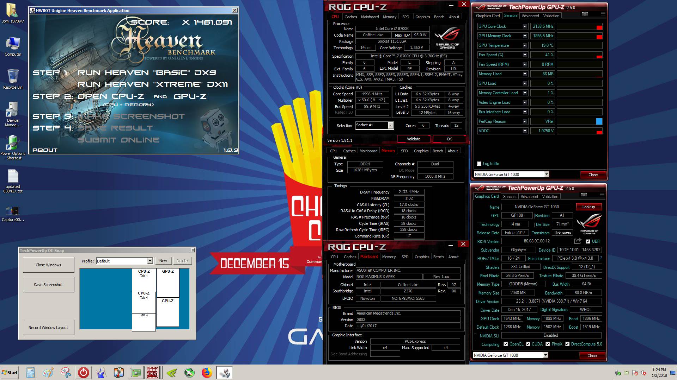Click the PerfCap Reason blue indicator graph

coord(579,121)
